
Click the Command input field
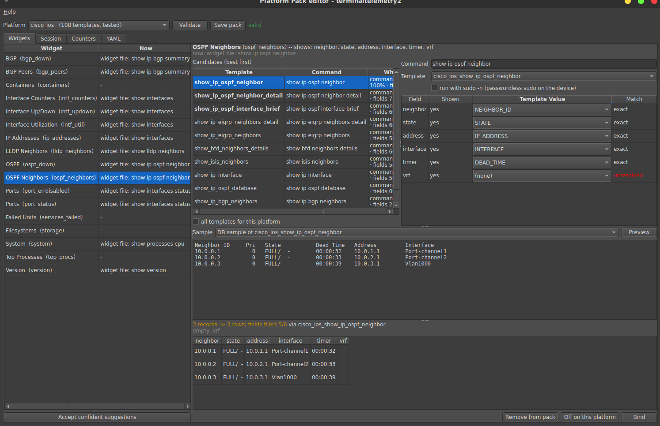click(x=544, y=64)
